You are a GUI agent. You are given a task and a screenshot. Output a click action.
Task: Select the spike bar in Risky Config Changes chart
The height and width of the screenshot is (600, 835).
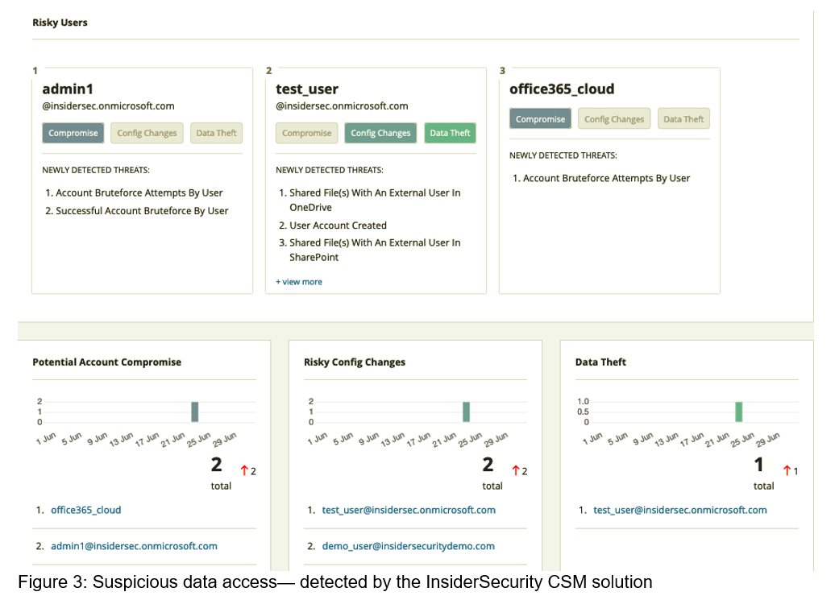(x=466, y=412)
